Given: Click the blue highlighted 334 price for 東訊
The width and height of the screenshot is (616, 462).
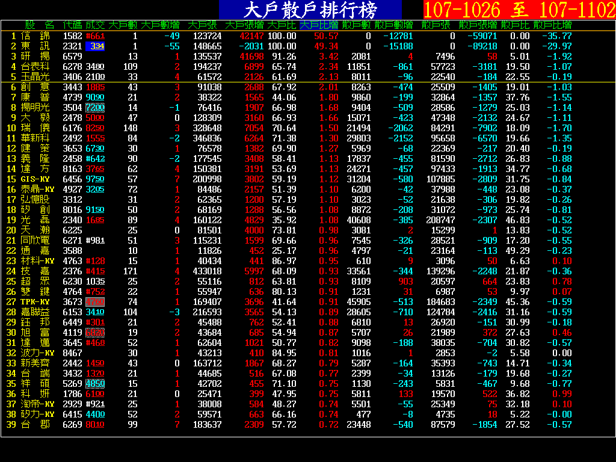Looking at the screenshot, I should point(96,46).
